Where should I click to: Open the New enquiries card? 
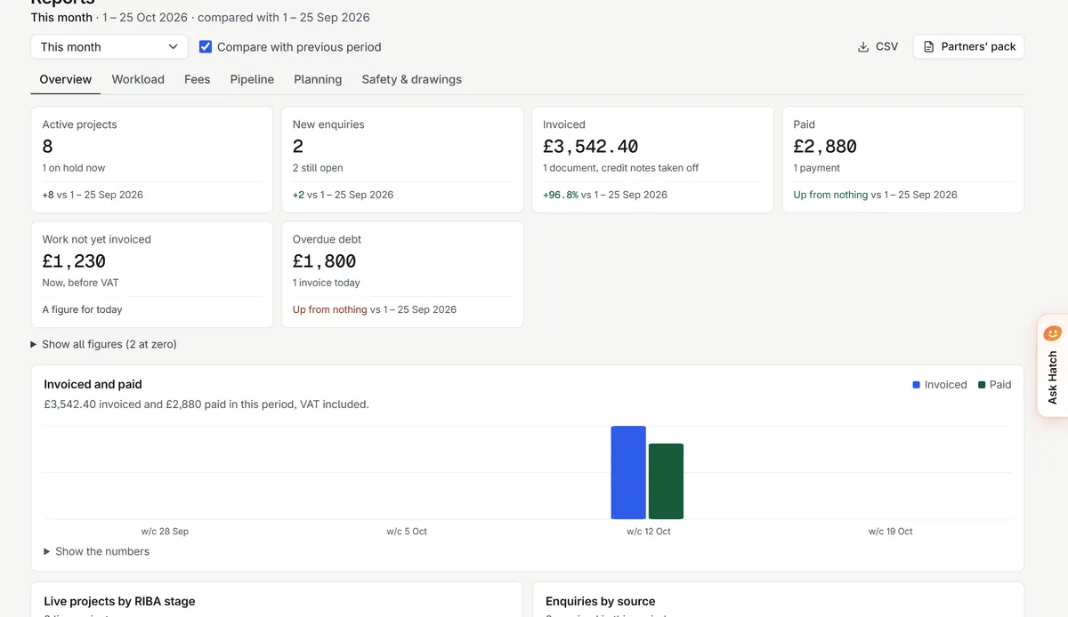pyautogui.click(x=402, y=160)
